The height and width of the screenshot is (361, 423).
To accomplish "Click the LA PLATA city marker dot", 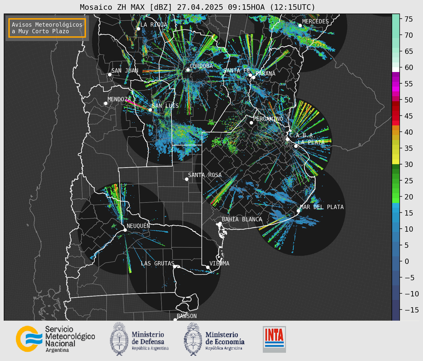I will [296, 146].
